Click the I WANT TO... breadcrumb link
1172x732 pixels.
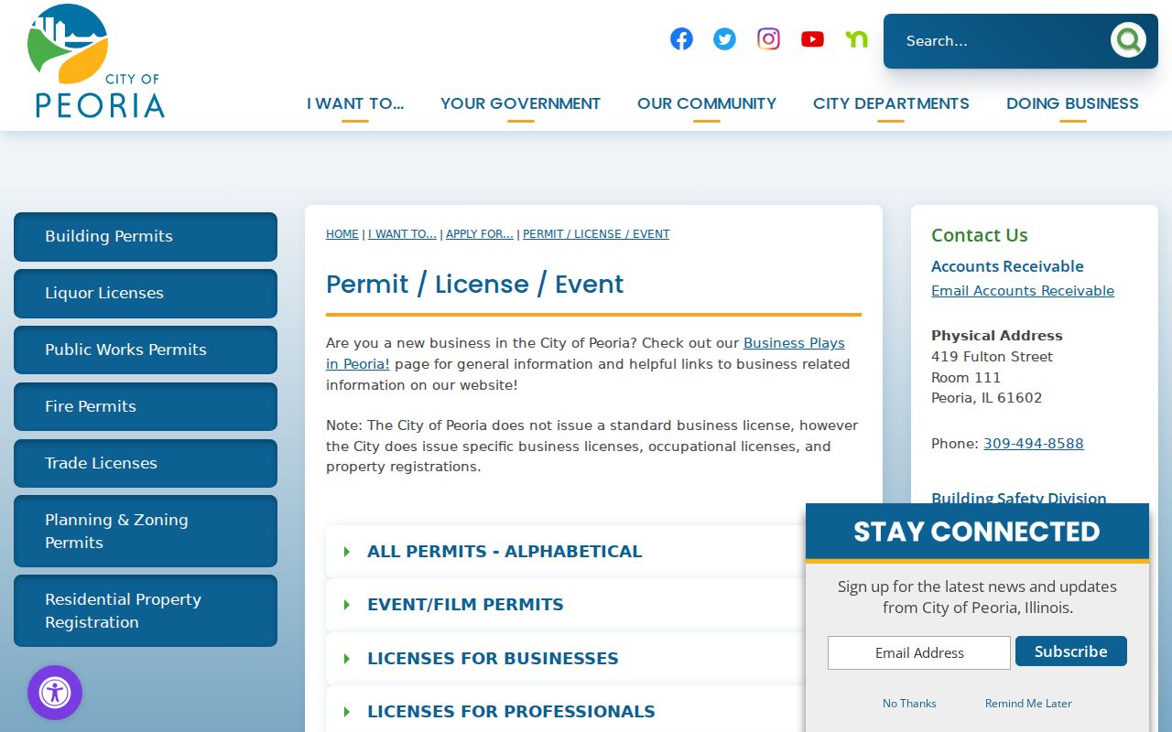402,234
